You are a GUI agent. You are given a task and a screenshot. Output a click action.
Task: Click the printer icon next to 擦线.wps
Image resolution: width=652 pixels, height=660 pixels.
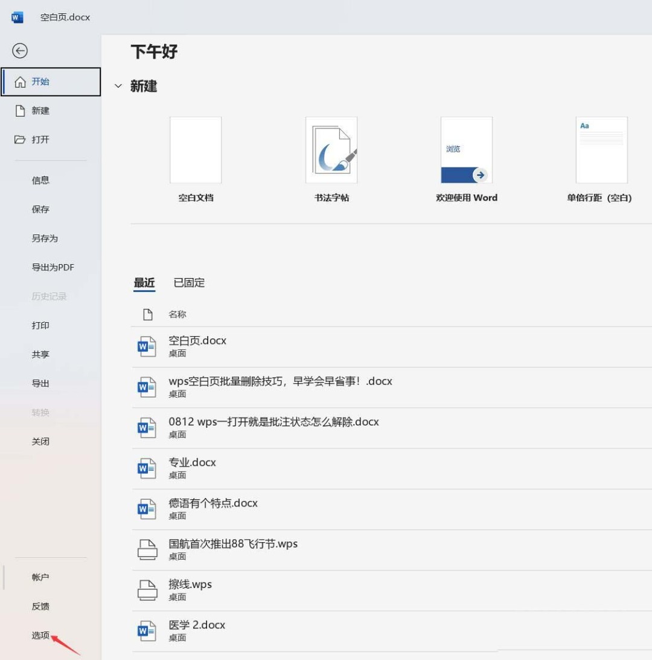(146, 589)
